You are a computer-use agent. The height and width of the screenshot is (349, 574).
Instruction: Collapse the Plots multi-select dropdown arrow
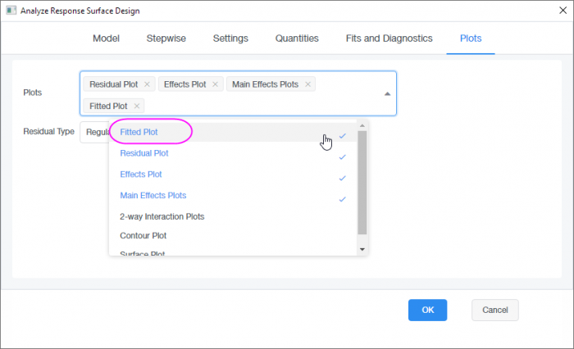(x=387, y=94)
